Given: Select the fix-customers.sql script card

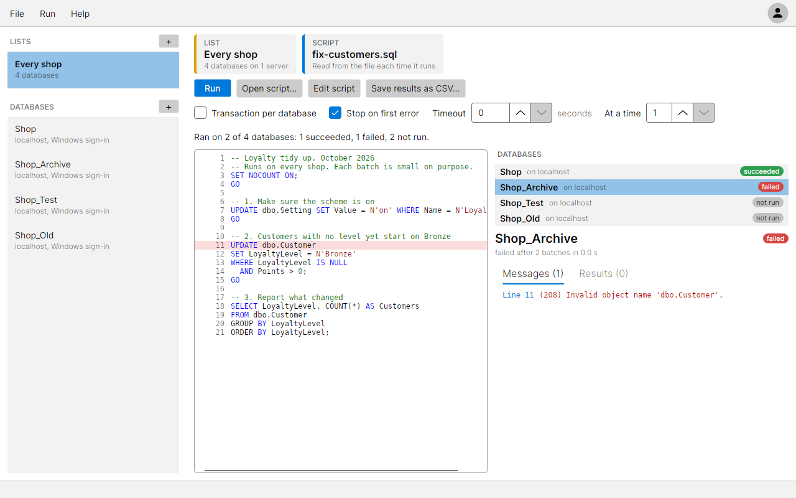Looking at the screenshot, I should (x=373, y=54).
